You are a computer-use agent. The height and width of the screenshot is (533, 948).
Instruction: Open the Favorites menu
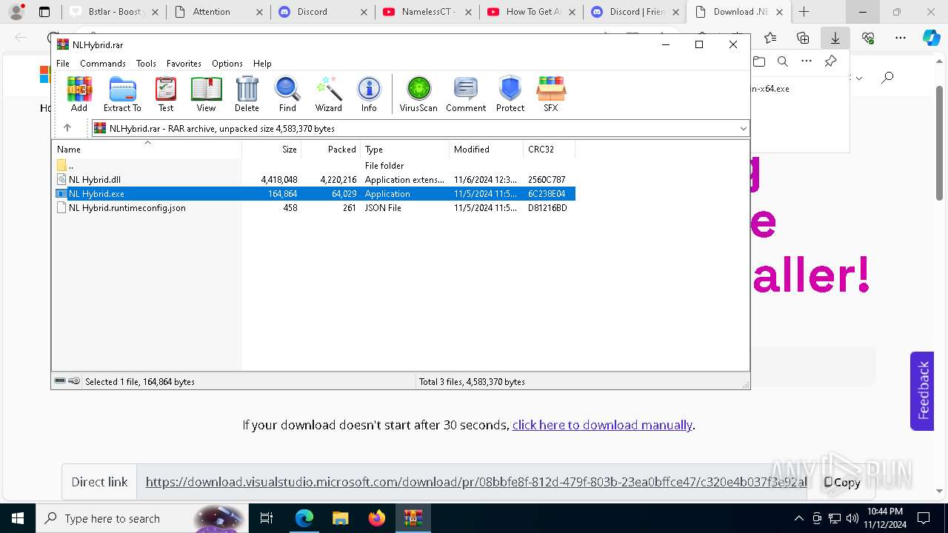[x=184, y=64]
